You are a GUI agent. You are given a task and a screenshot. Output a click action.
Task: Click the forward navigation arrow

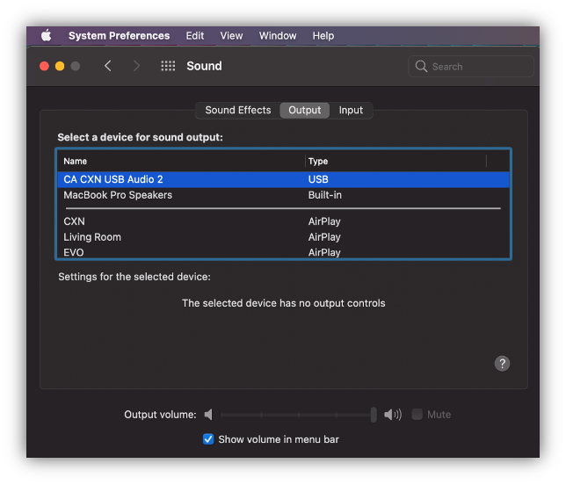pyautogui.click(x=136, y=66)
